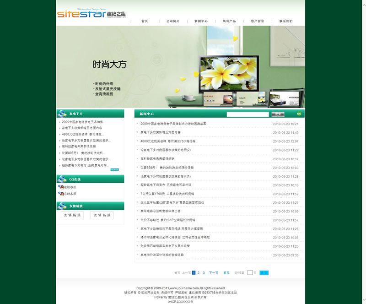Click the jump-to-page number input
The height and width of the screenshot is (304, 366).
tap(250, 272)
